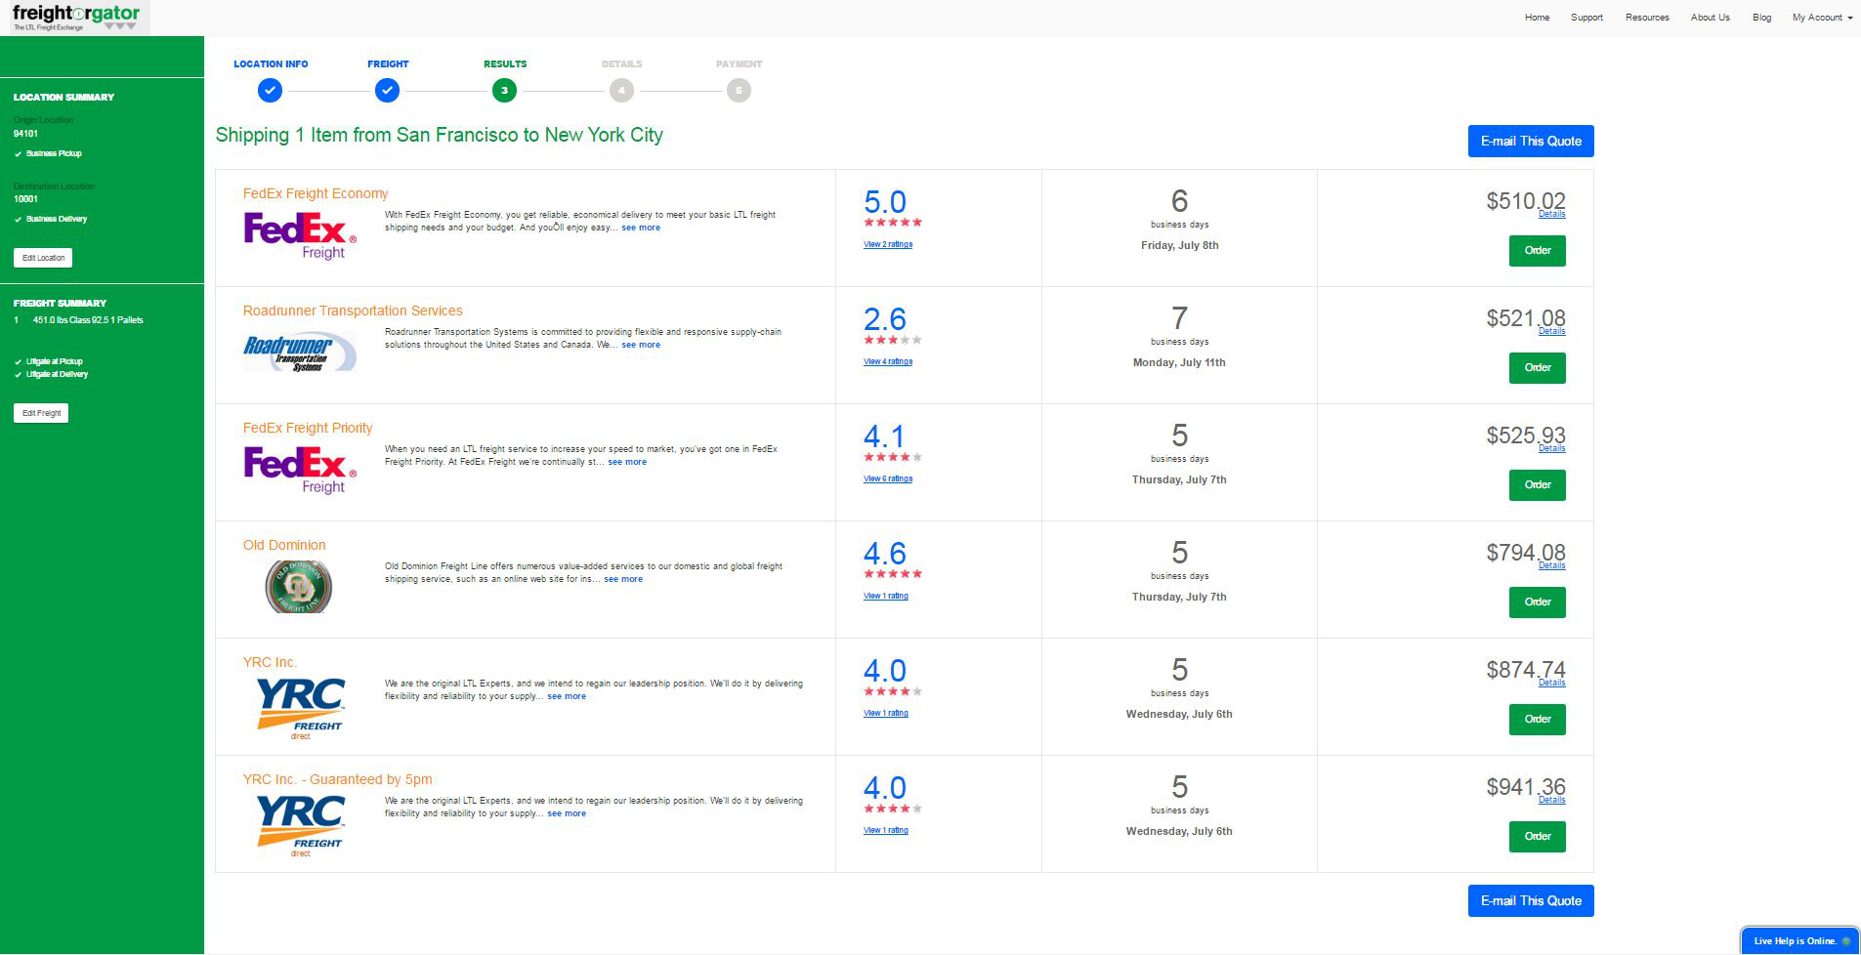Open the Support menu item

[1586, 17]
